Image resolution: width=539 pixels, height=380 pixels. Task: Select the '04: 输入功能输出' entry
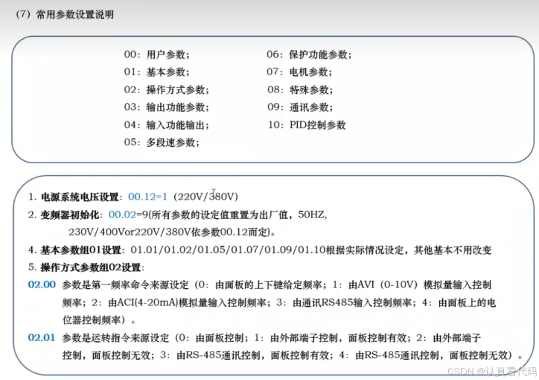[x=166, y=125]
